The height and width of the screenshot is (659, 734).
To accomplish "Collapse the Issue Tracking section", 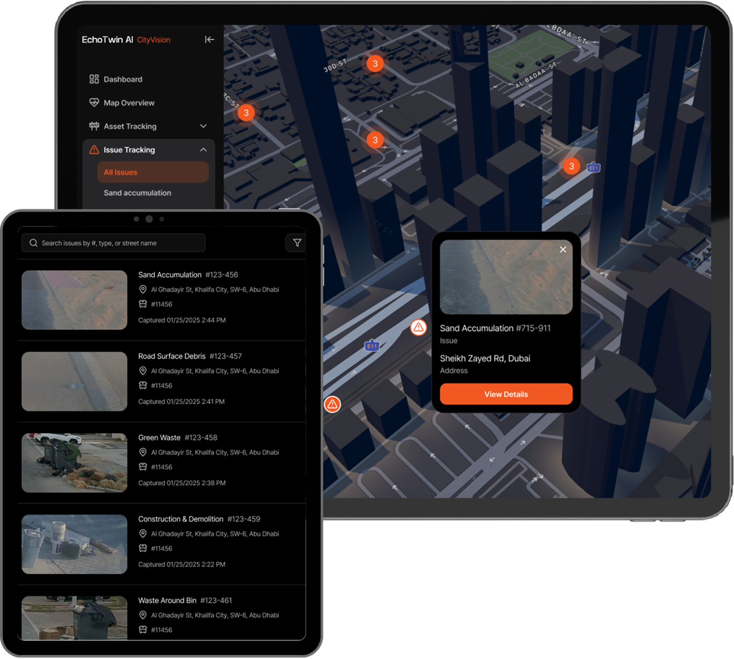I will pyautogui.click(x=204, y=149).
